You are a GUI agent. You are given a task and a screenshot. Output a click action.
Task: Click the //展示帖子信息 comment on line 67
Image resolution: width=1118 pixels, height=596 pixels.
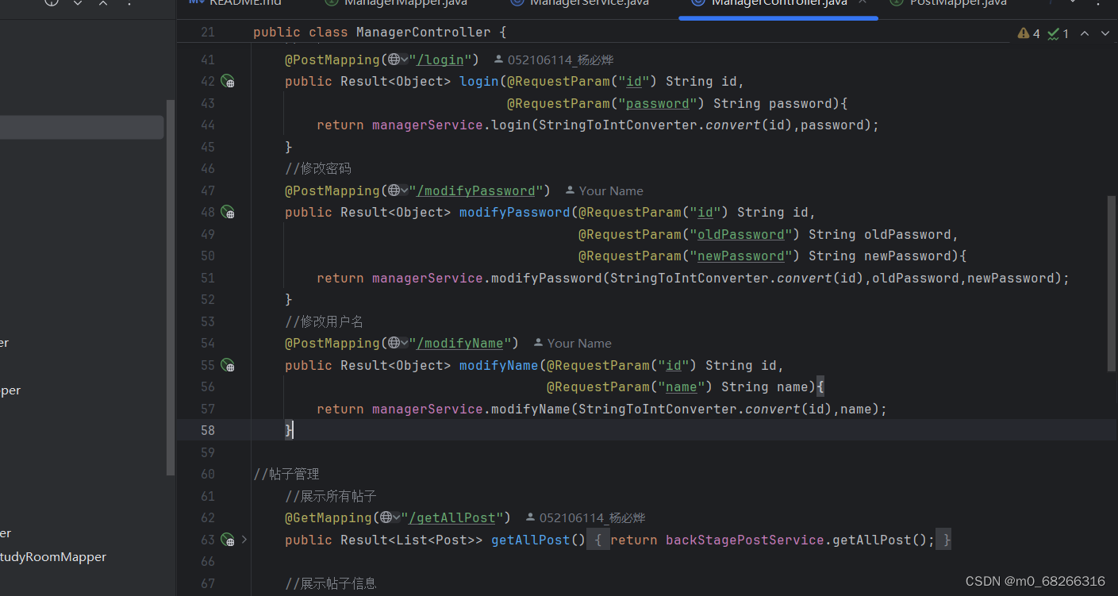[330, 583]
